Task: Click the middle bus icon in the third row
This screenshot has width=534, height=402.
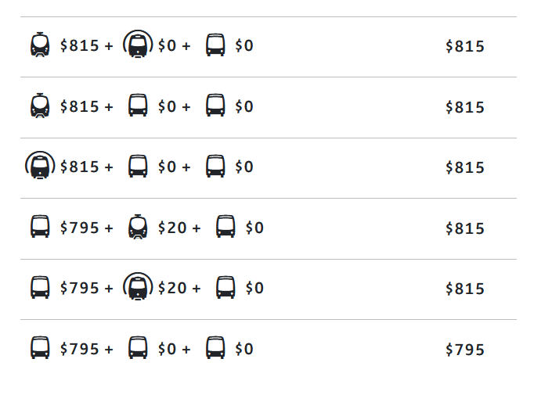Action: tap(138, 166)
